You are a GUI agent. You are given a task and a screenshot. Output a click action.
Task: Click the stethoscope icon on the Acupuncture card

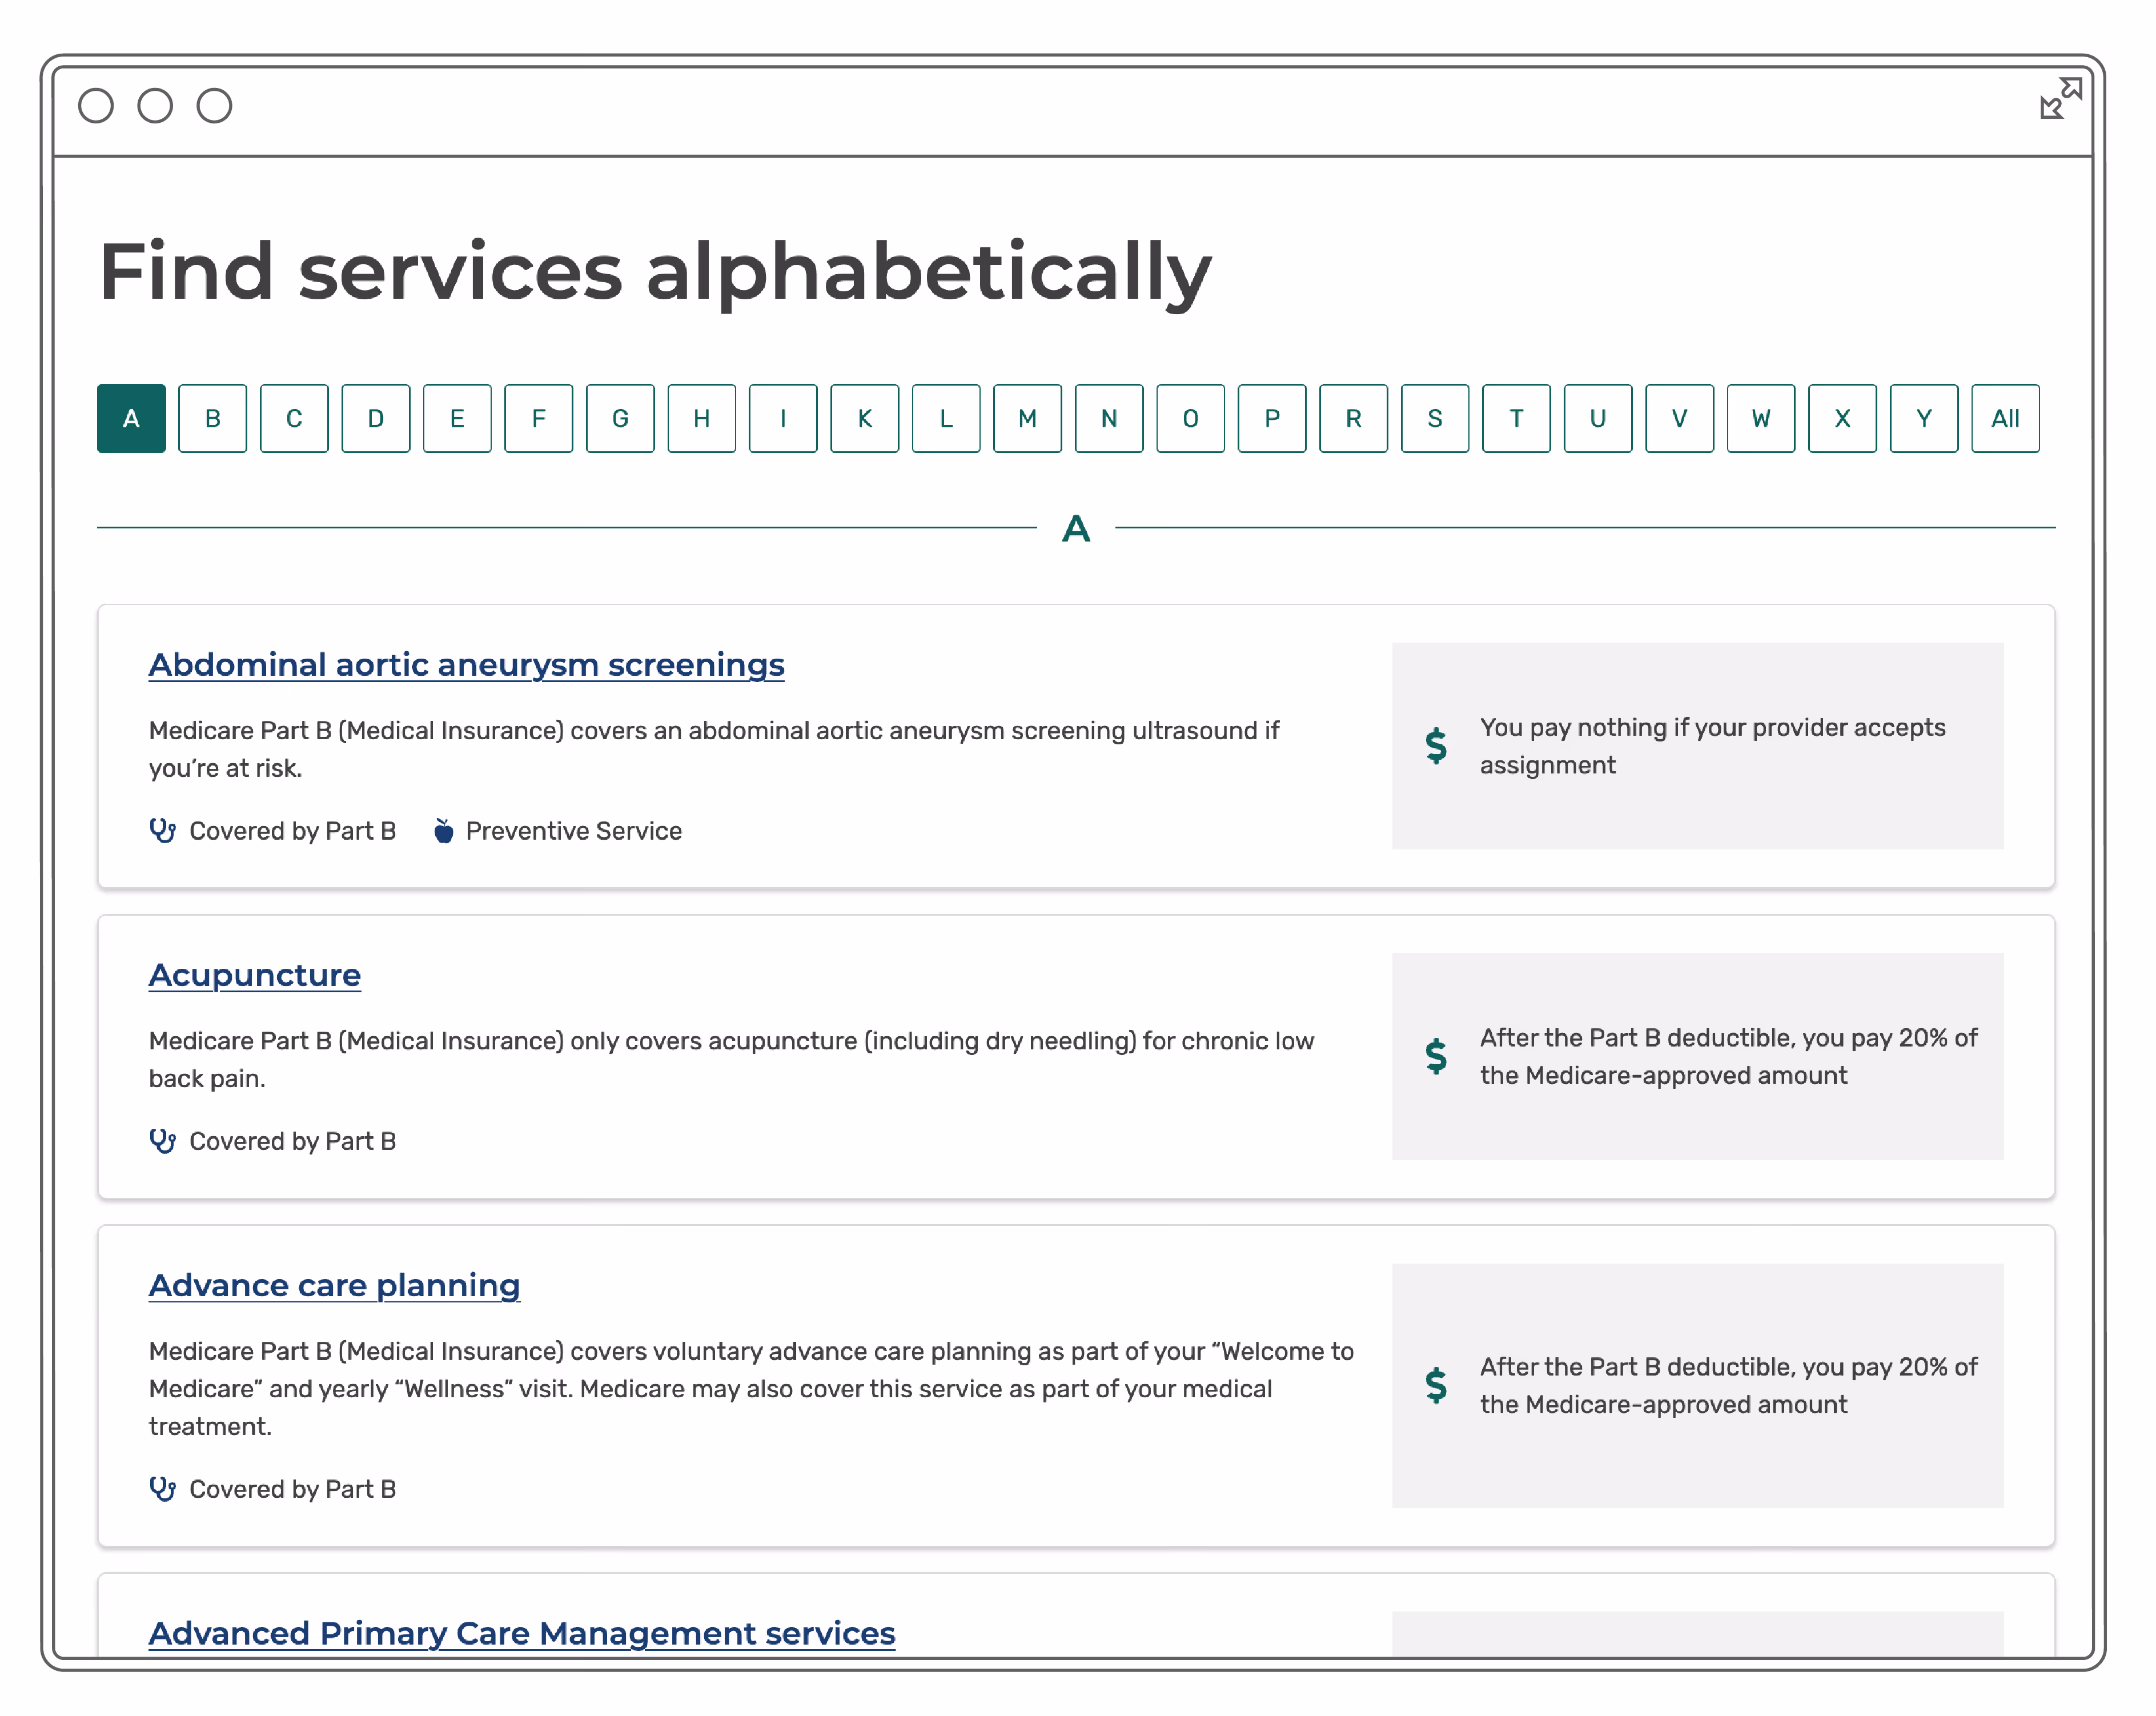point(163,1140)
